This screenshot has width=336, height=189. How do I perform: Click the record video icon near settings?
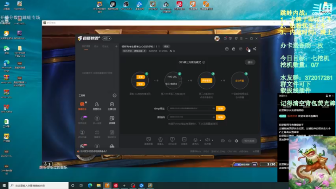click(x=223, y=141)
